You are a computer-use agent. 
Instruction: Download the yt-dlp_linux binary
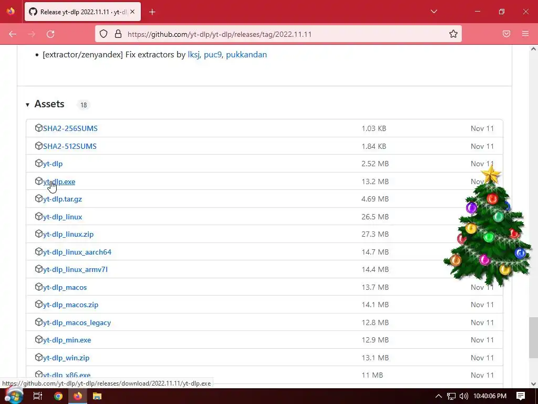click(63, 217)
